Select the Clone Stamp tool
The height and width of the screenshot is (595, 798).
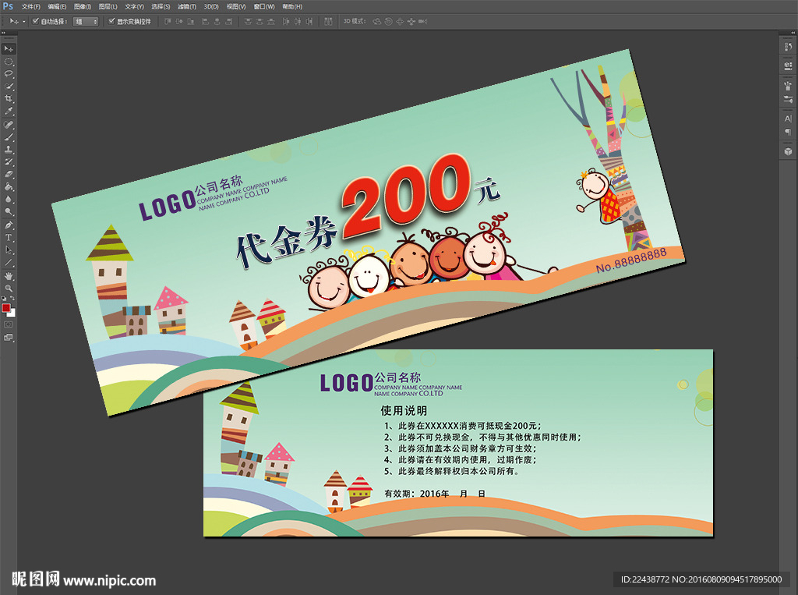tap(9, 150)
